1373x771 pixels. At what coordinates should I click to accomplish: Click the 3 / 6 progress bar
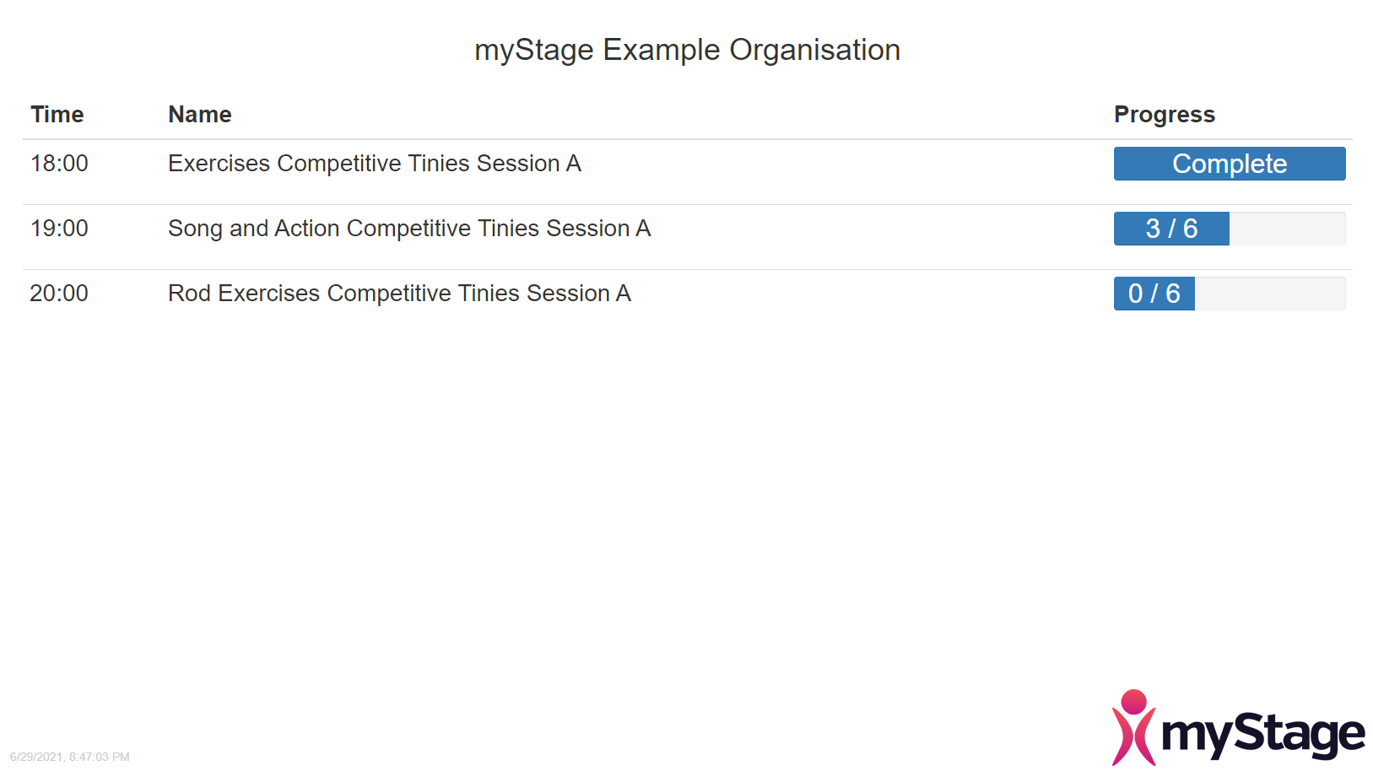1230,229
